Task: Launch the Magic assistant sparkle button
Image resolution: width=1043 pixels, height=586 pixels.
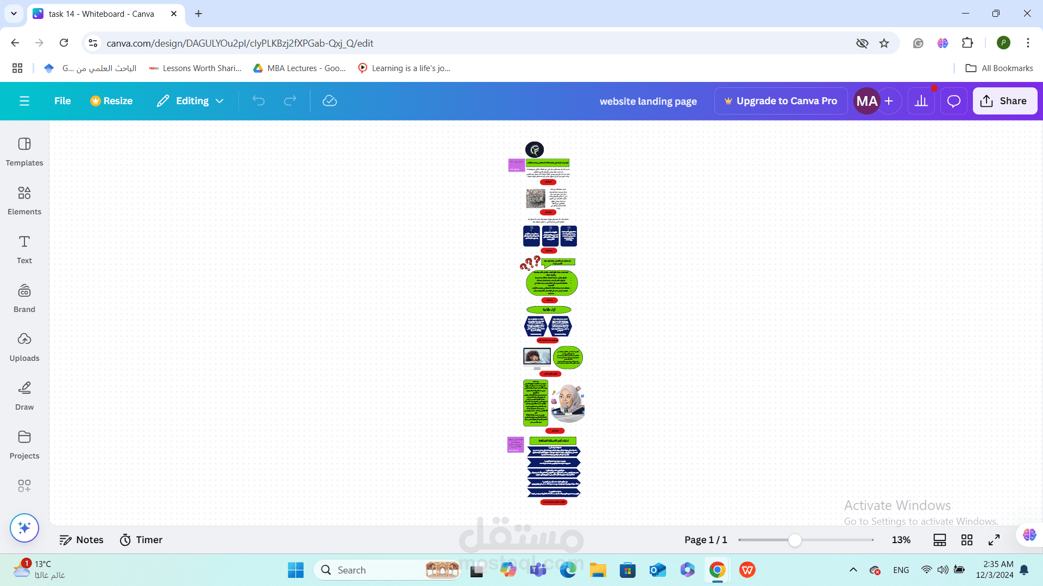Action: [24, 528]
